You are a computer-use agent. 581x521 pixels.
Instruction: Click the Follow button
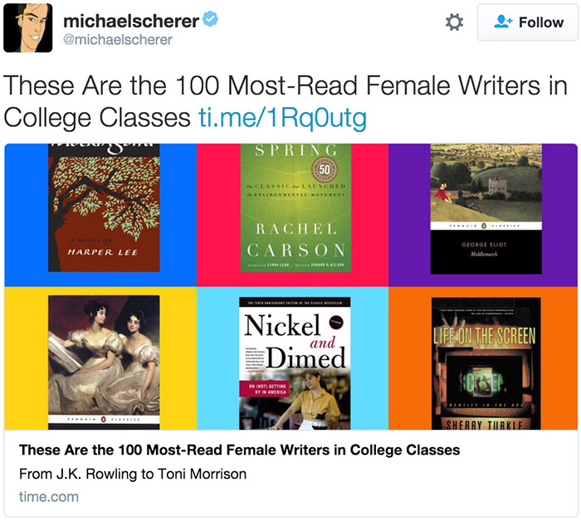pyautogui.click(x=528, y=22)
